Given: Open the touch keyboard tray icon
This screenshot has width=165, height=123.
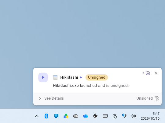Looking at the screenshot, I should (x=105, y=116).
